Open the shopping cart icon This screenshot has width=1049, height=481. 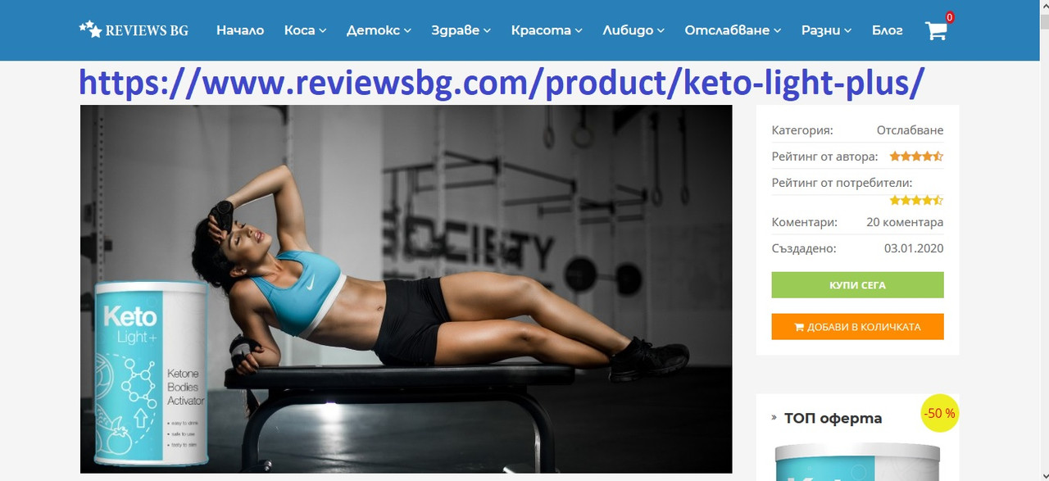pyautogui.click(x=936, y=32)
